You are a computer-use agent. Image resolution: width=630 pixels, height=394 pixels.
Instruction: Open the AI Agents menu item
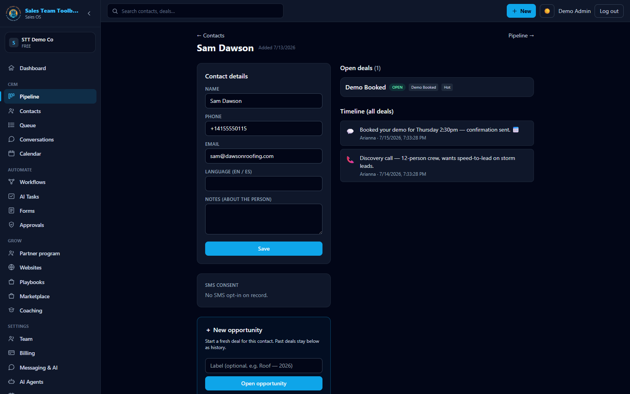point(50,382)
